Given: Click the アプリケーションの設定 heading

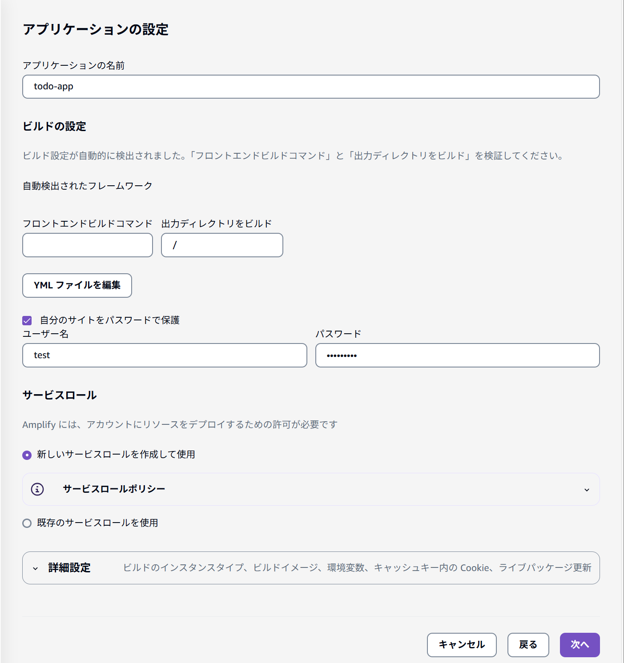Looking at the screenshot, I should tap(96, 29).
